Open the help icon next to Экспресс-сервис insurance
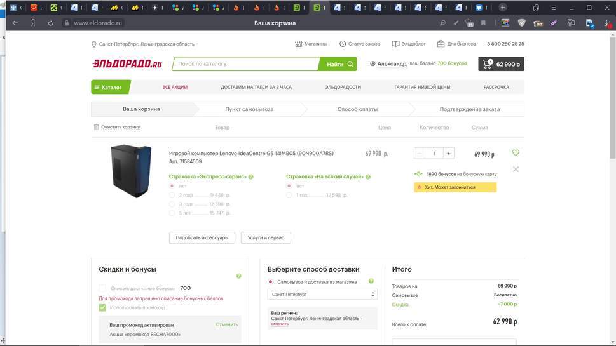This screenshot has width=616, height=346. point(251,177)
